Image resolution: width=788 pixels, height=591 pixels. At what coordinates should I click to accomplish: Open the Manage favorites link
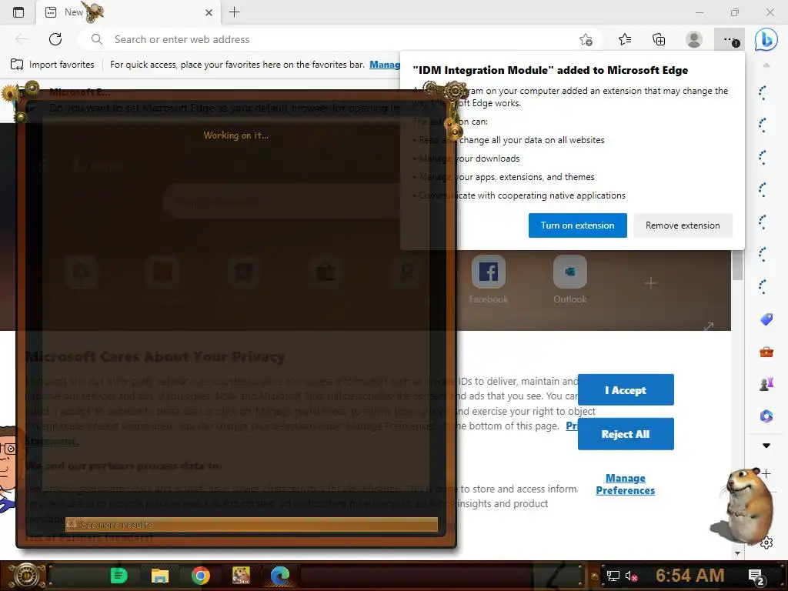(x=385, y=65)
